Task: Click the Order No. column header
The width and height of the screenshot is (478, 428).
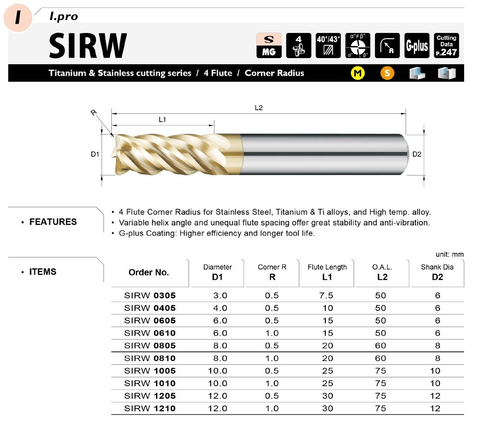Action: (x=149, y=272)
